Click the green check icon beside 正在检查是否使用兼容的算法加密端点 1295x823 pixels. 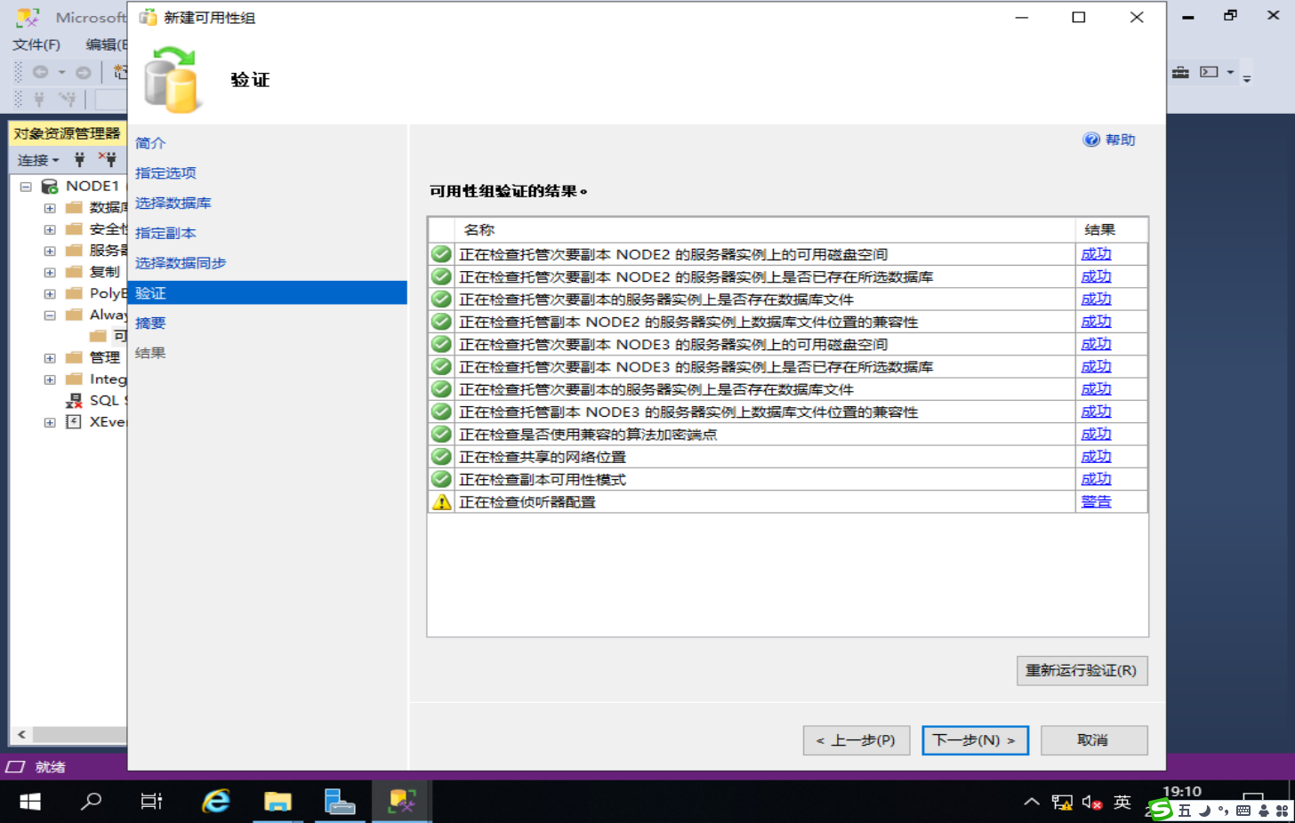(441, 435)
